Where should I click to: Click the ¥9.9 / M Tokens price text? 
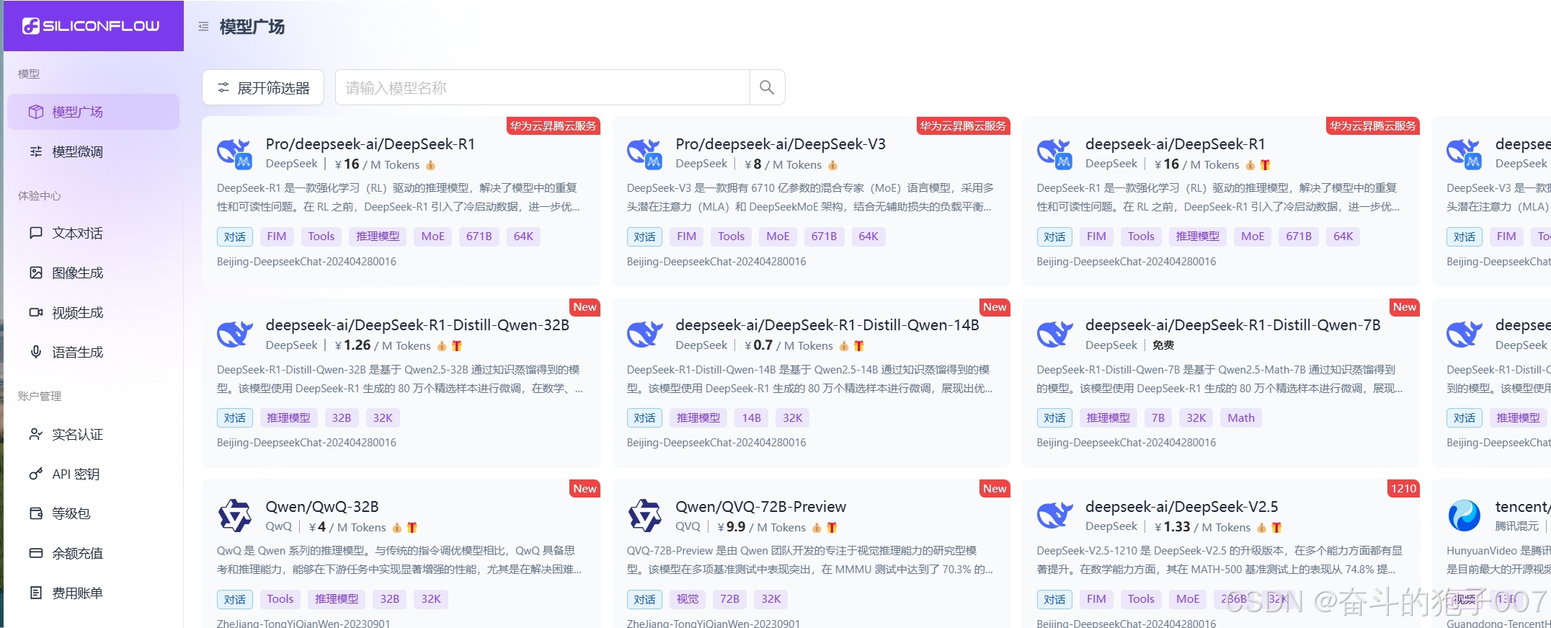pyautogui.click(x=762, y=528)
